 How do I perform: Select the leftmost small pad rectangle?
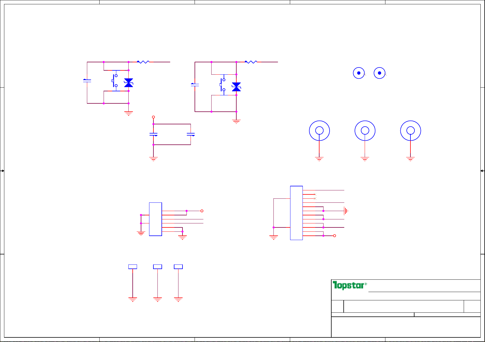[x=133, y=267]
